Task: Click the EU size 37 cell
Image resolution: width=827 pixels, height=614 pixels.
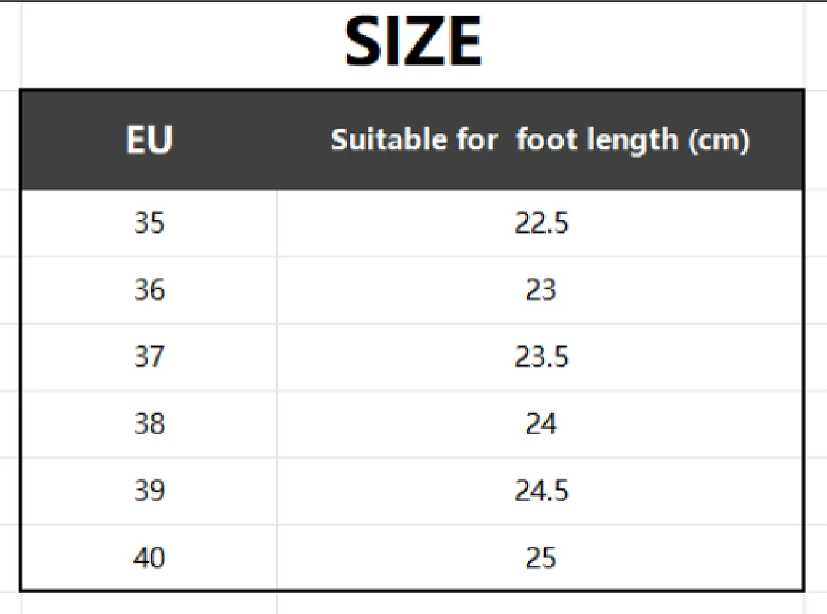Action: coord(149,357)
